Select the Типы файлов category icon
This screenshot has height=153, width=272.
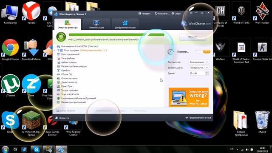59,58
